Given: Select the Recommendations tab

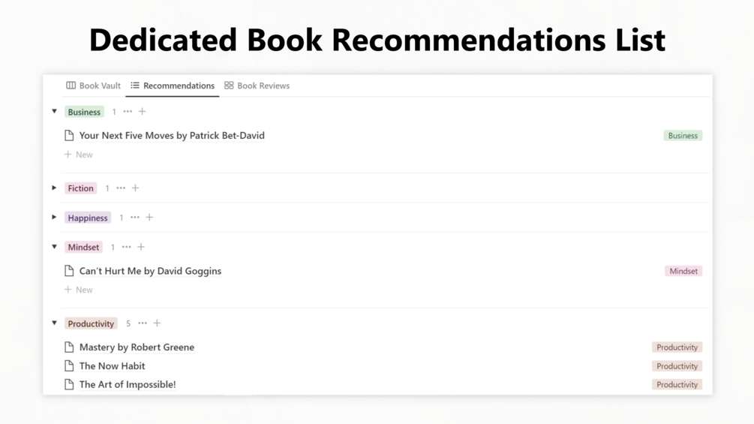Looking at the screenshot, I should 173,86.
